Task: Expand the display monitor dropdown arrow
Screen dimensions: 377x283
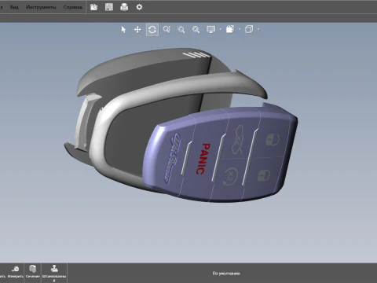Action: click(x=220, y=29)
